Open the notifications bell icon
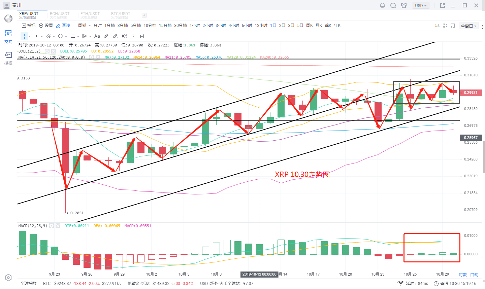 pos(382,5)
